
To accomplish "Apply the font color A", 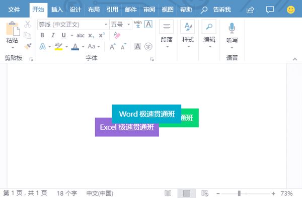I will click(75, 47).
